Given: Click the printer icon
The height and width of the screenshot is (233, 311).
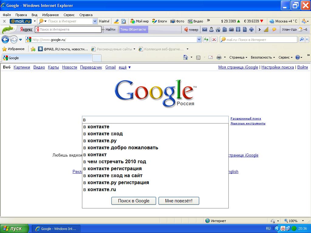Looking at the screenshot, I should [x=219, y=57].
